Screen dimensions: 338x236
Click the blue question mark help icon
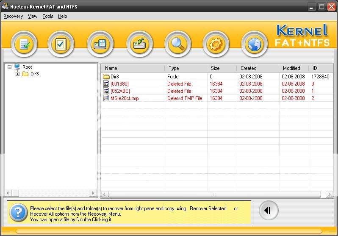tap(18, 213)
